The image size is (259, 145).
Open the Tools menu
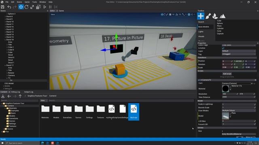pos(34,2)
